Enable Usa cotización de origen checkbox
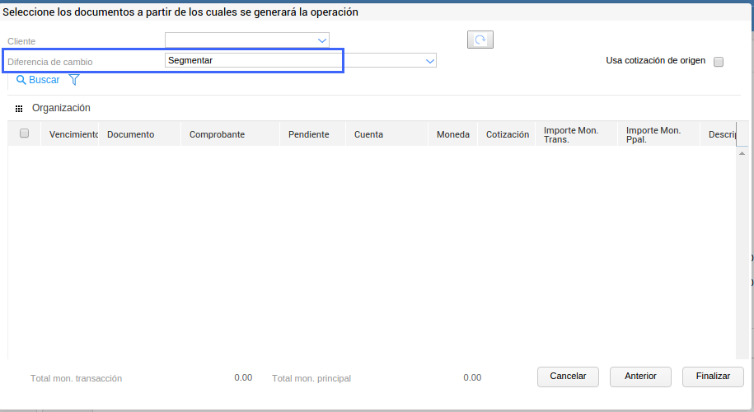754x412 pixels. (x=719, y=62)
